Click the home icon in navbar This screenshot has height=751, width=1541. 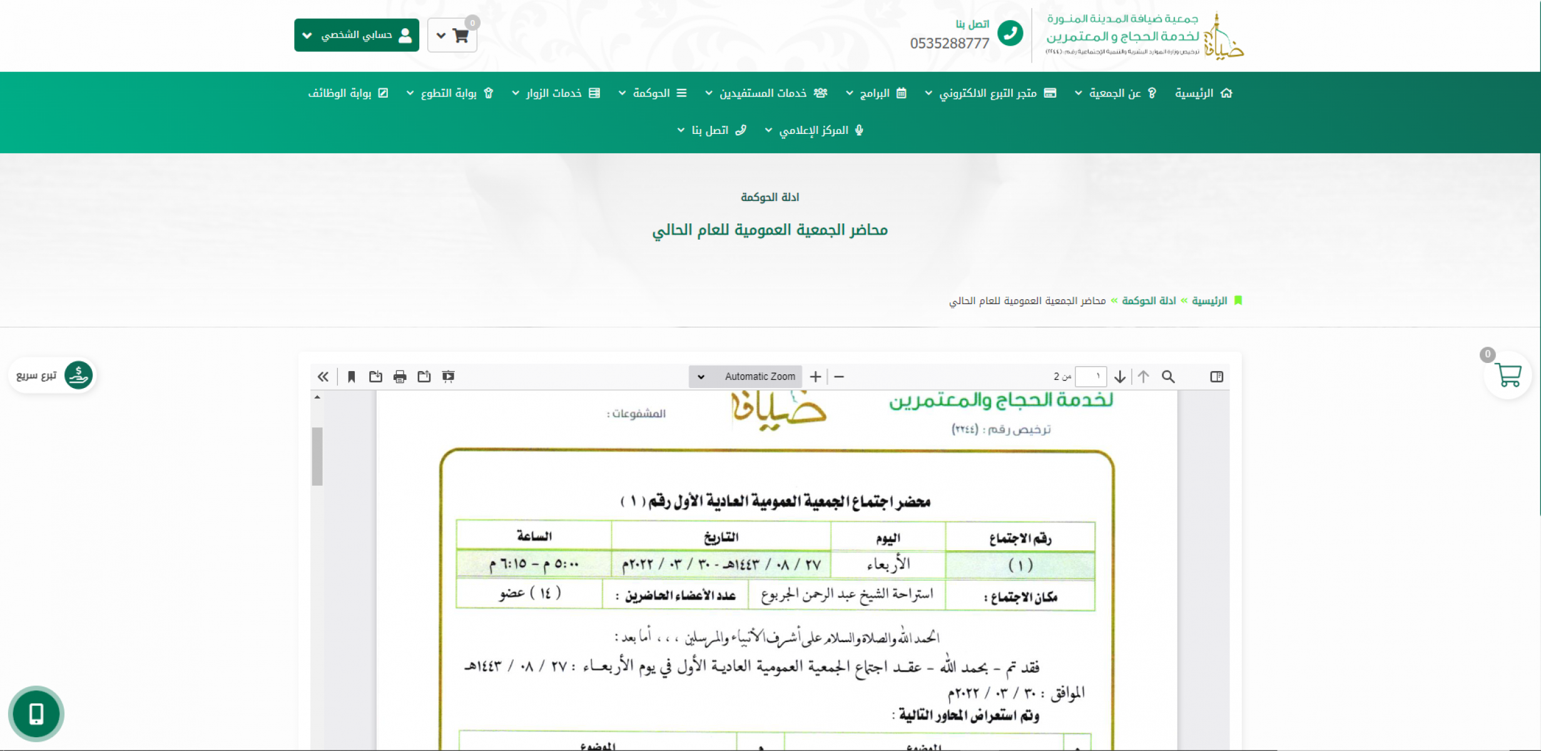pyautogui.click(x=1226, y=93)
